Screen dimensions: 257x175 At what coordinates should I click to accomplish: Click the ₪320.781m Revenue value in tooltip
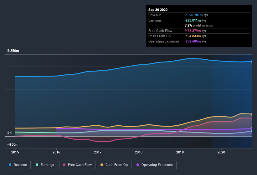coord(192,15)
